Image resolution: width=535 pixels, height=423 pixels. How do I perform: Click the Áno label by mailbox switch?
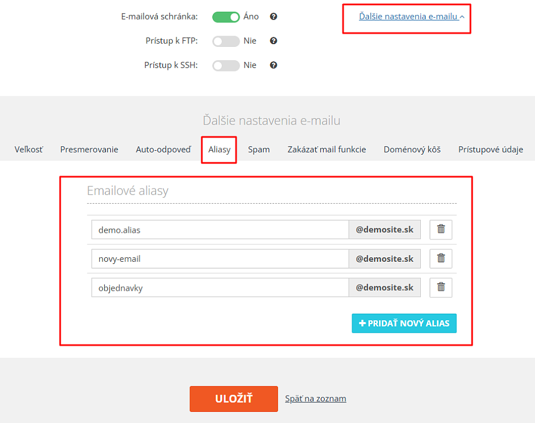[251, 16]
